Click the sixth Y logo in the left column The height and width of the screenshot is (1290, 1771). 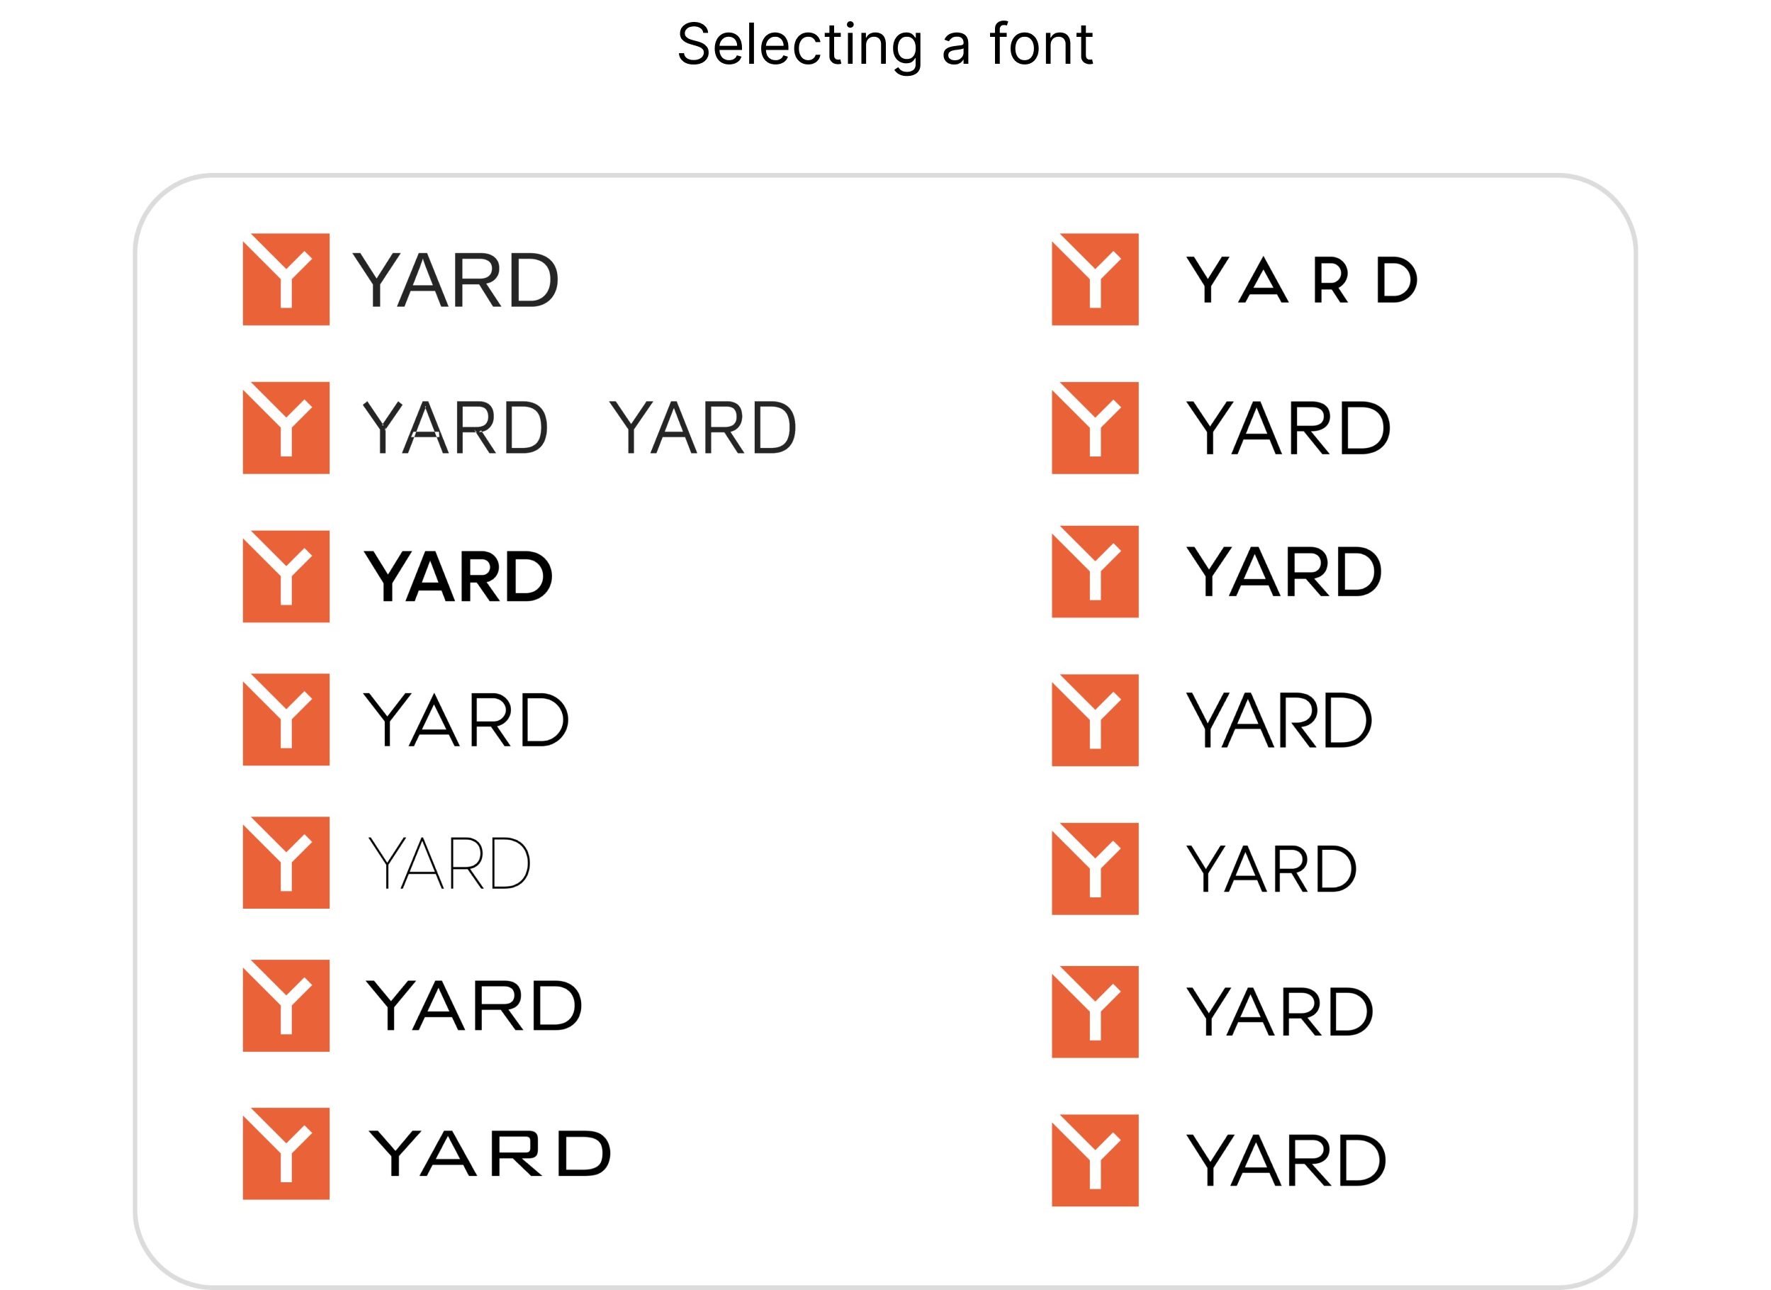pyautogui.click(x=286, y=1005)
